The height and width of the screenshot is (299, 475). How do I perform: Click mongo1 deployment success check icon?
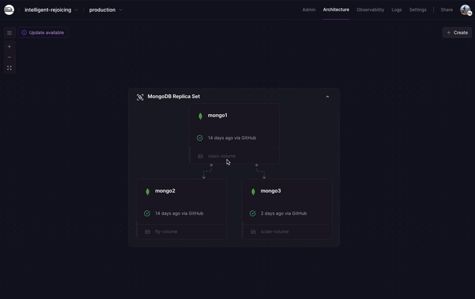200,138
